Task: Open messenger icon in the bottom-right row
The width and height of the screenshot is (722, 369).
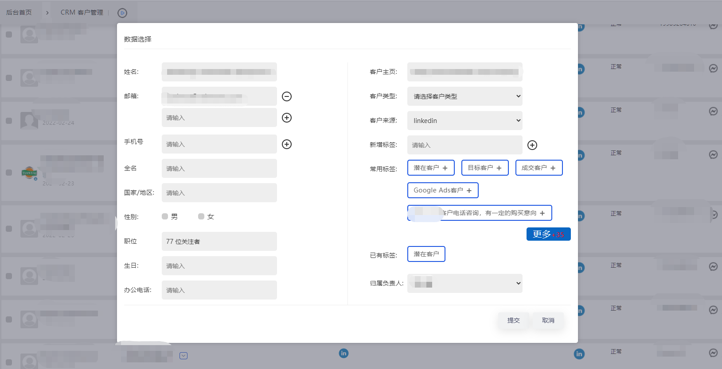Action: [x=713, y=353]
